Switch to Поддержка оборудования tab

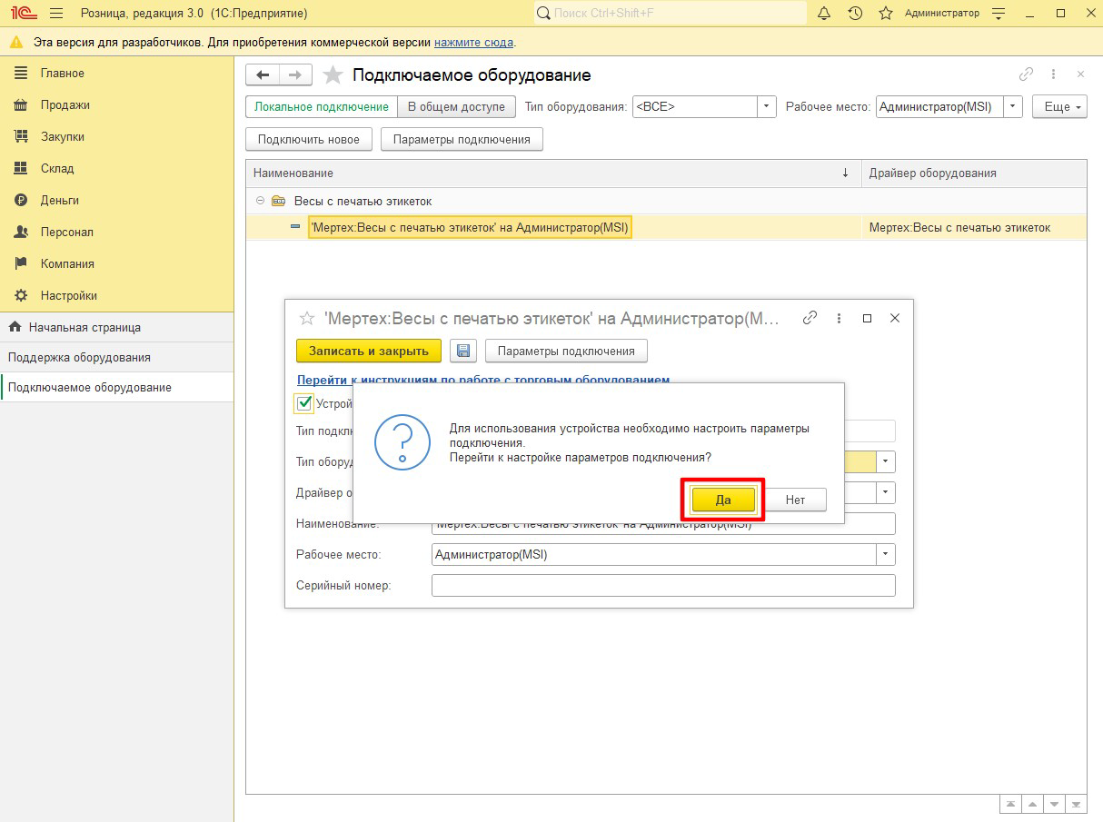tap(79, 358)
